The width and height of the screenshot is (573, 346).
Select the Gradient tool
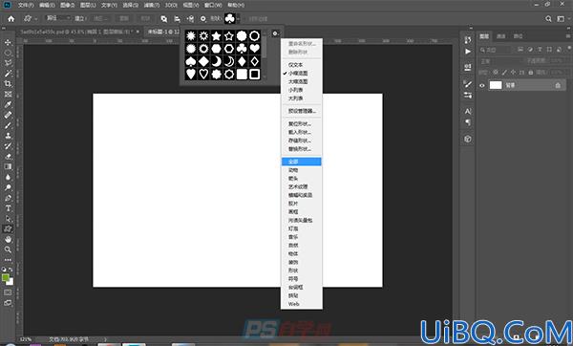(8, 166)
